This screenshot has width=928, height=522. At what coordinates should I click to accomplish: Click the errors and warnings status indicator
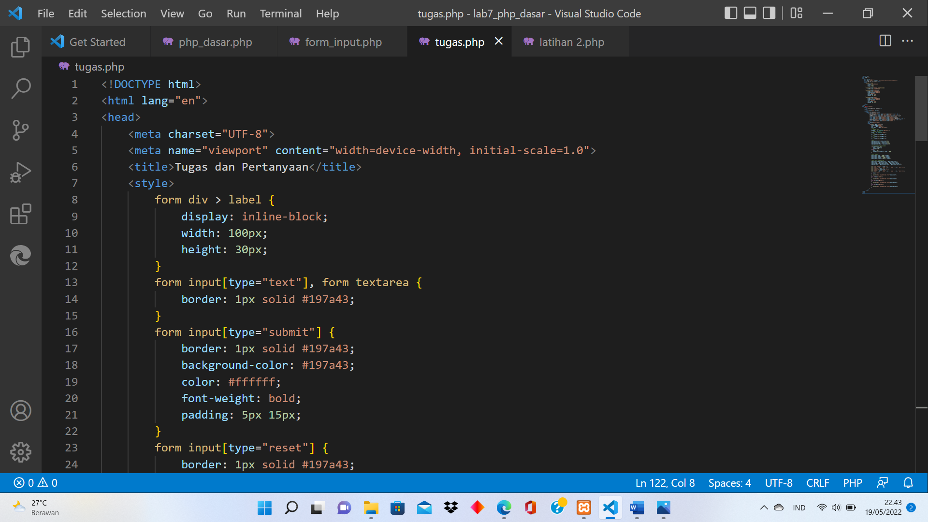tap(36, 483)
